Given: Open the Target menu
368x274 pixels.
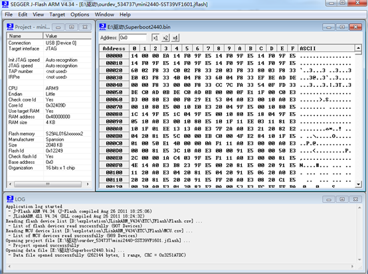Looking at the screenshot, I should tap(57, 15).
